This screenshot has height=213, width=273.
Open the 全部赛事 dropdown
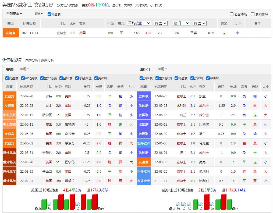tap(14, 14)
